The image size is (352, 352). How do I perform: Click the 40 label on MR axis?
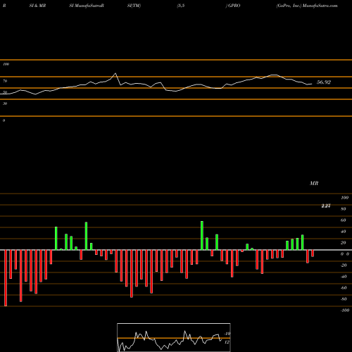tap(344, 232)
